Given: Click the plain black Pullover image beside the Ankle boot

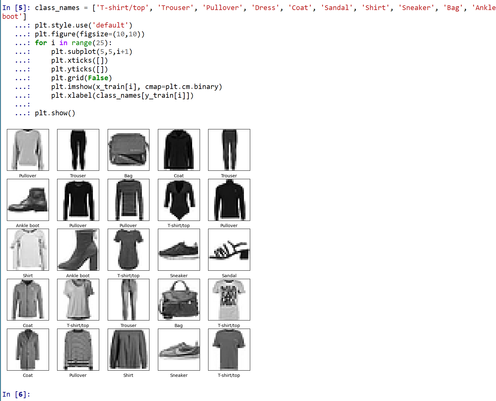Looking at the screenshot, I should [x=78, y=200].
